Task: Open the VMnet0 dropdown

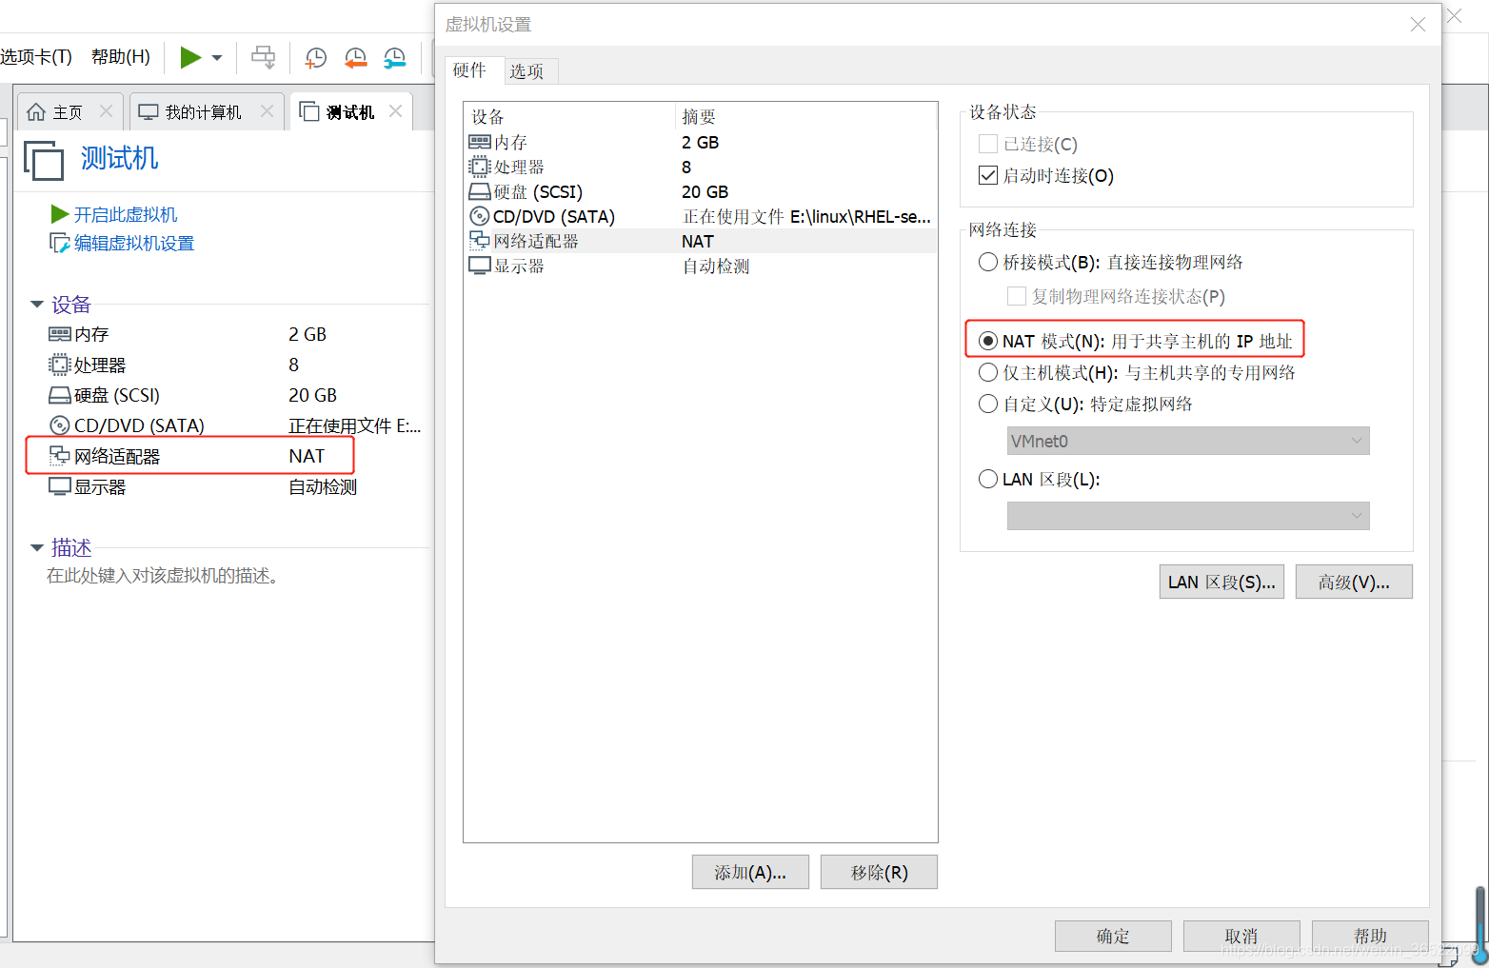Action: tap(1188, 441)
